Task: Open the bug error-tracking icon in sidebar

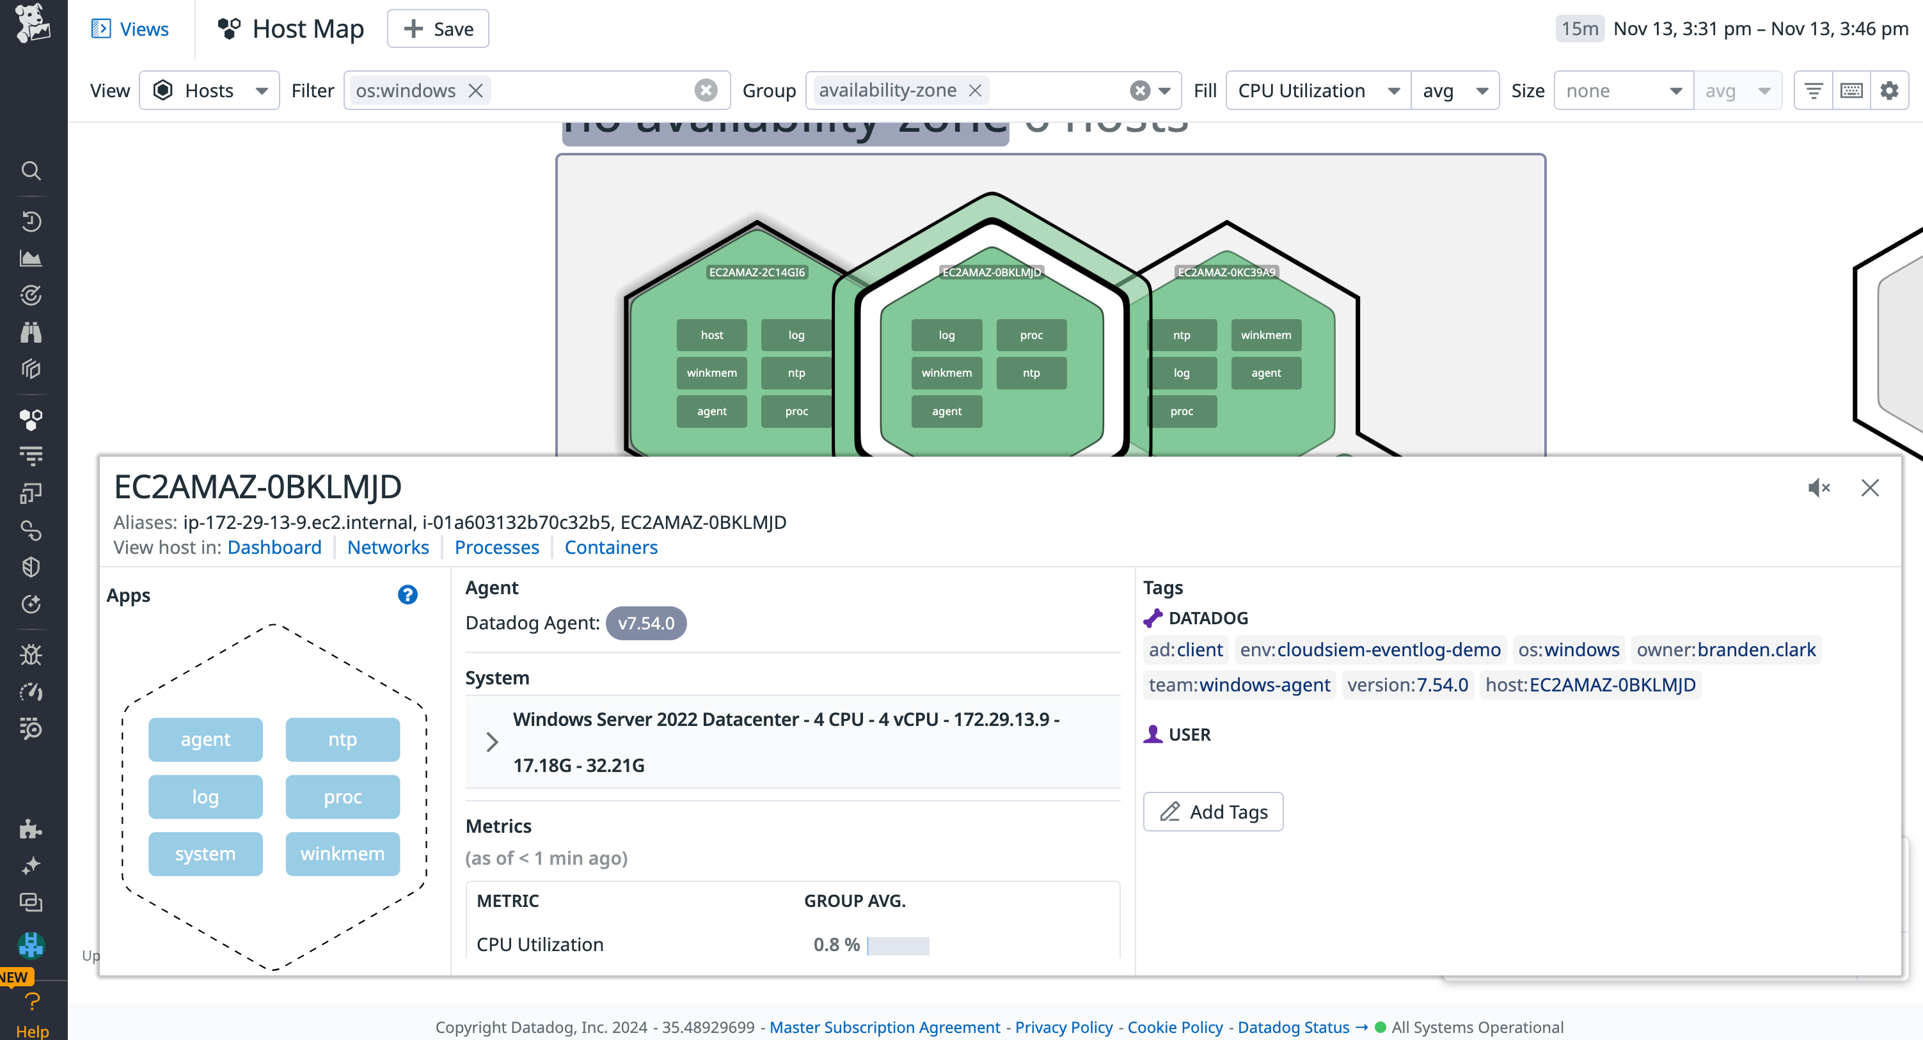Action: tap(31, 655)
